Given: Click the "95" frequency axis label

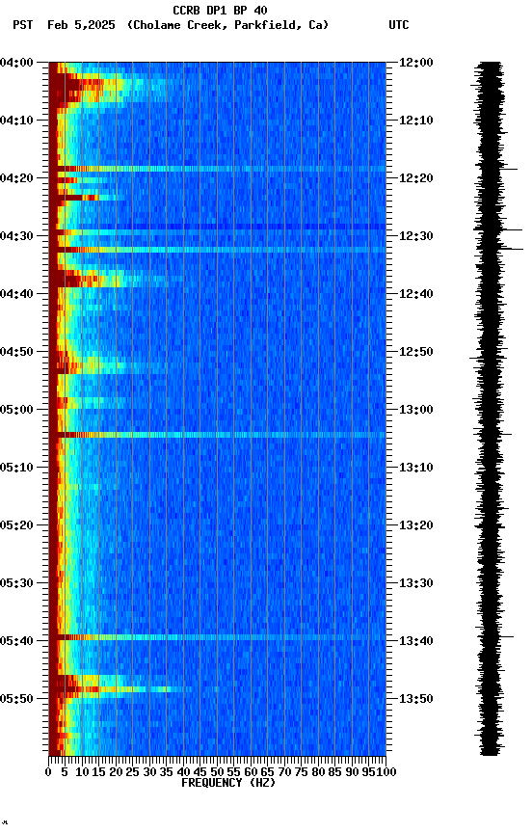Looking at the screenshot, I should (x=368, y=773).
